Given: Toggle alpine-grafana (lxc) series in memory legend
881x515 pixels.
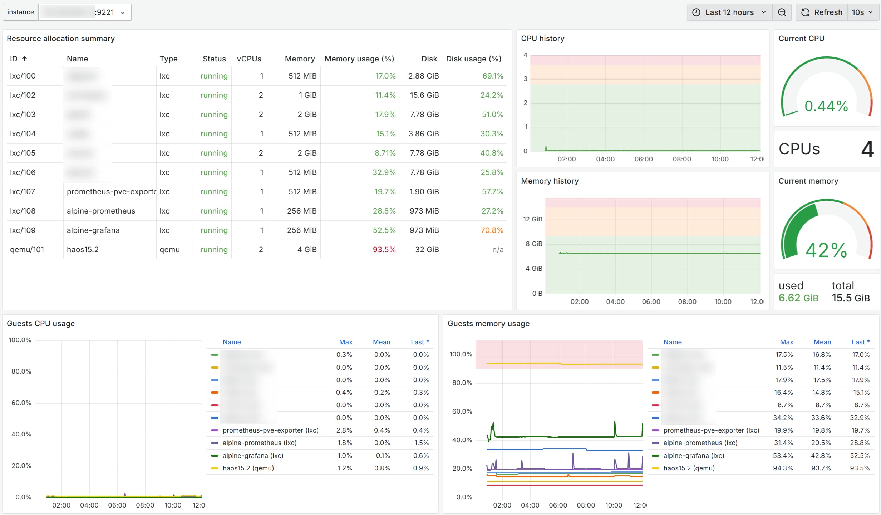Looking at the screenshot, I should click(694, 456).
